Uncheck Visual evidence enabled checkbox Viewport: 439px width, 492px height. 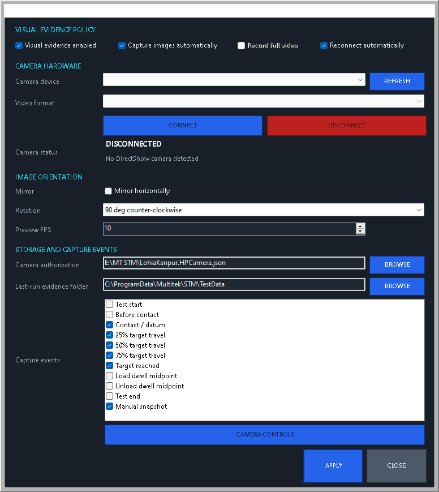click(x=19, y=45)
